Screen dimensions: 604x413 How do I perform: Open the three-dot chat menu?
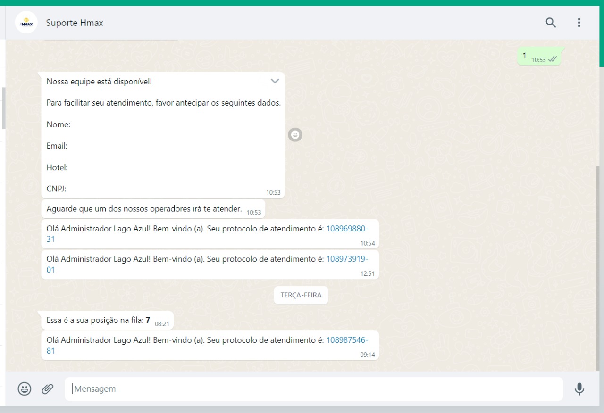click(579, 23)
